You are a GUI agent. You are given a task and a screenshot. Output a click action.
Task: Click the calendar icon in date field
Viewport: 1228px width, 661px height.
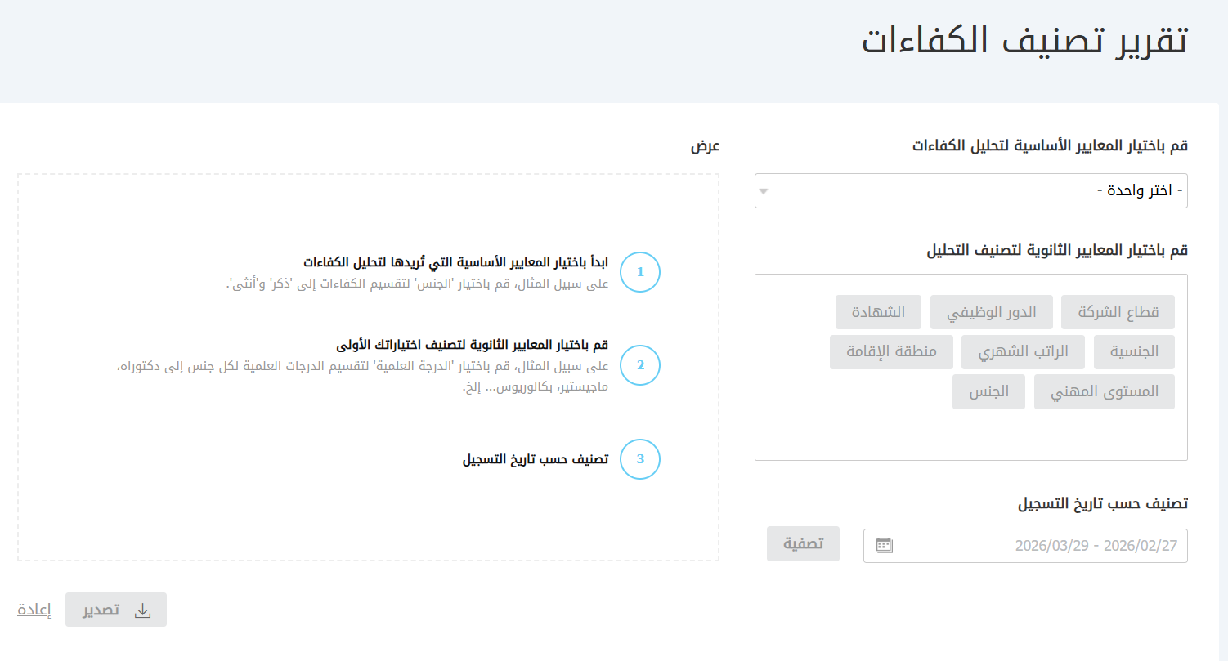pyautogui.click(x=884, y=545)
